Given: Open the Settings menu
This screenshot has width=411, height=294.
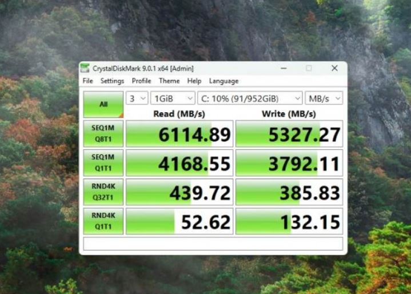Looking at the screenshot, I should [112, 81].
